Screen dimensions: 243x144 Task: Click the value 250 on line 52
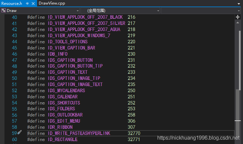point(131,91)
